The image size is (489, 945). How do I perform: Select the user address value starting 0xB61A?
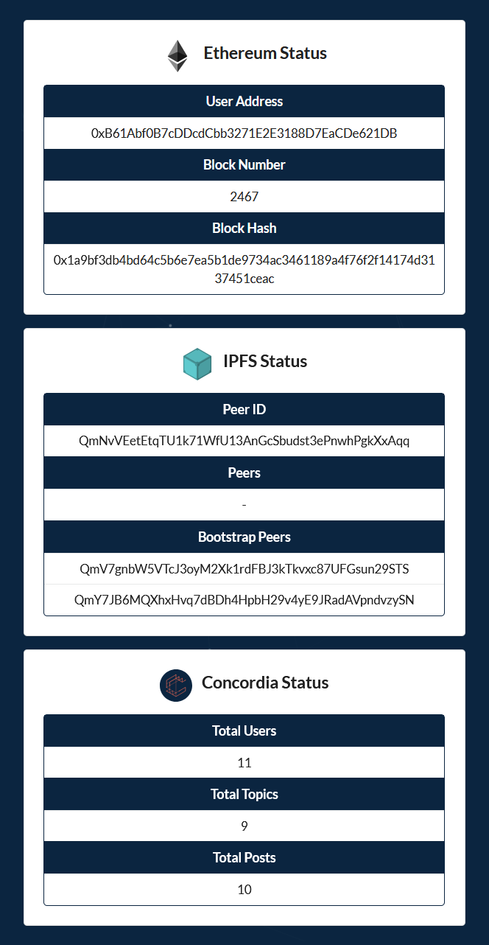click(245, 133)
